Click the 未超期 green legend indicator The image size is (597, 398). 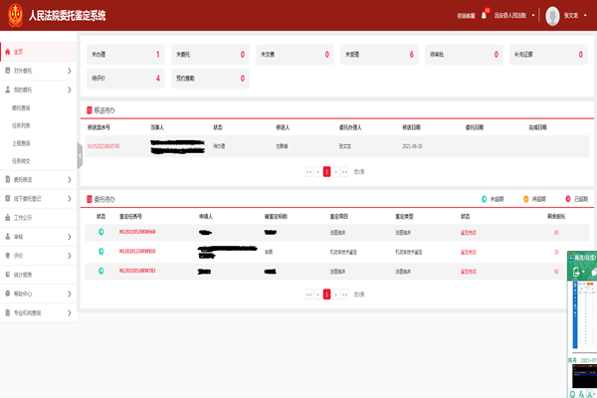(x=484, y=199)
